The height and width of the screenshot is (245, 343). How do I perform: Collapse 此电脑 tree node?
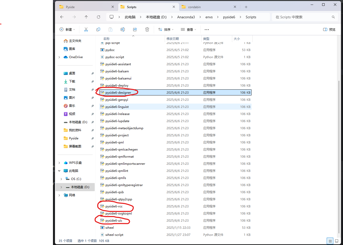[x=59, y=171]
